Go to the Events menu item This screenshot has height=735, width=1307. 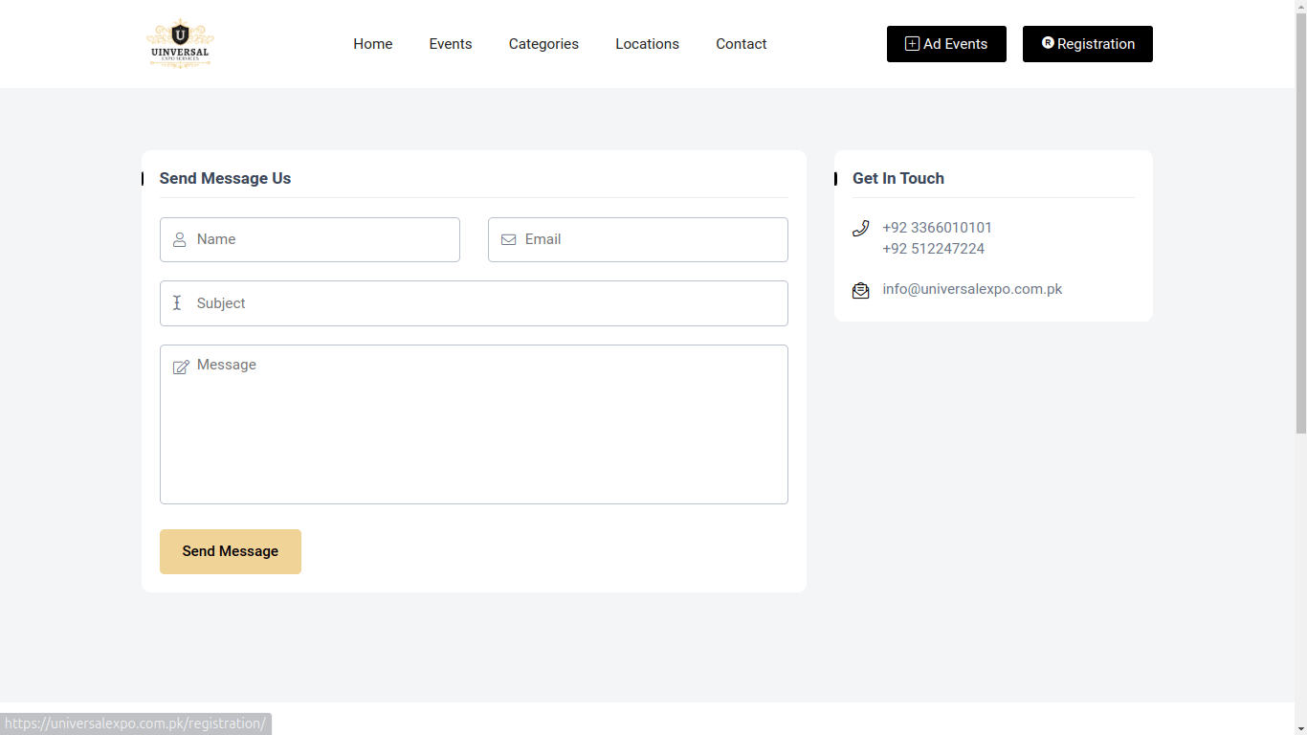tap(451, 44)
